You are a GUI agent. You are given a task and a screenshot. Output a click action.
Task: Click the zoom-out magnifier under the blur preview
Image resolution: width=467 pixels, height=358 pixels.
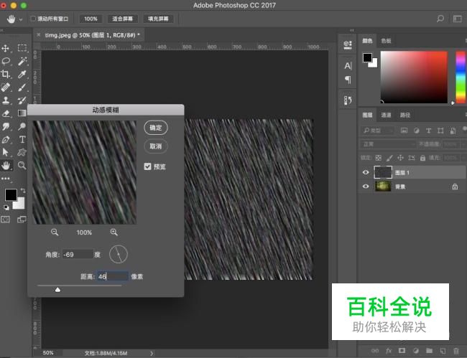pyautogui.click(x=55, y=232)
